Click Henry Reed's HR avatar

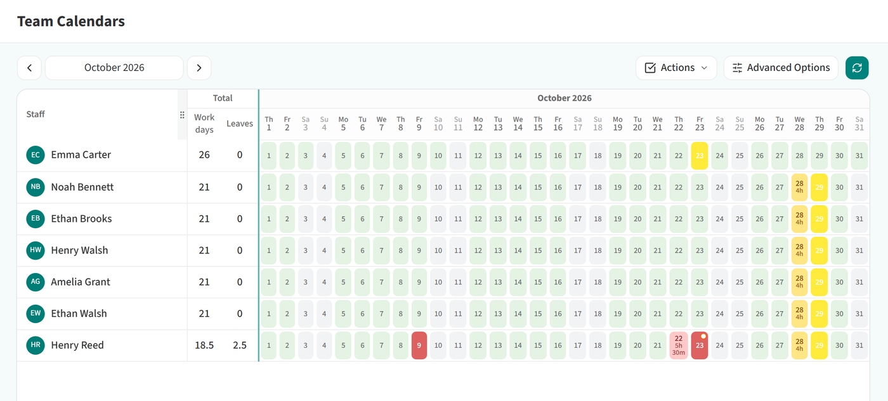coord(36,345)
